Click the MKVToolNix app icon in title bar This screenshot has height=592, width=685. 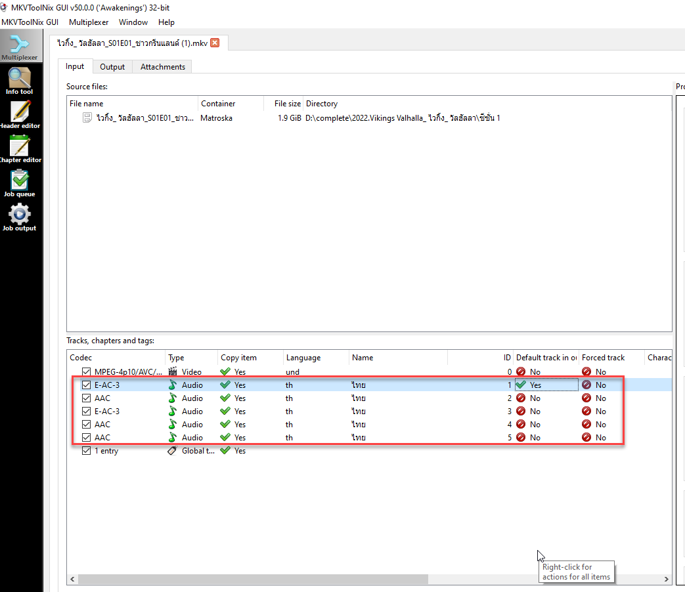click(3, 7)
